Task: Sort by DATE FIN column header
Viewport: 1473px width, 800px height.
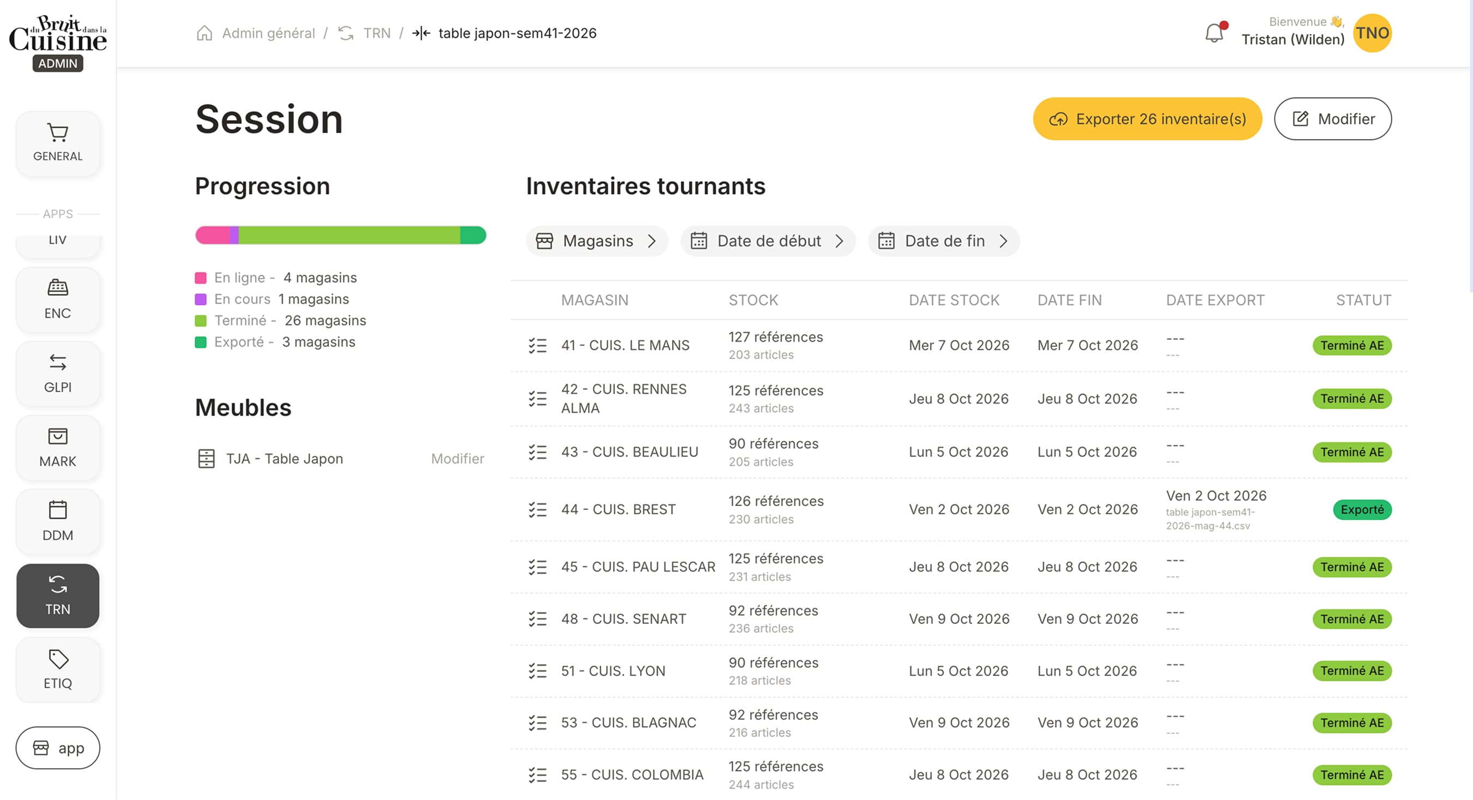Action: pyautogui.click(x=1069, y=300)
